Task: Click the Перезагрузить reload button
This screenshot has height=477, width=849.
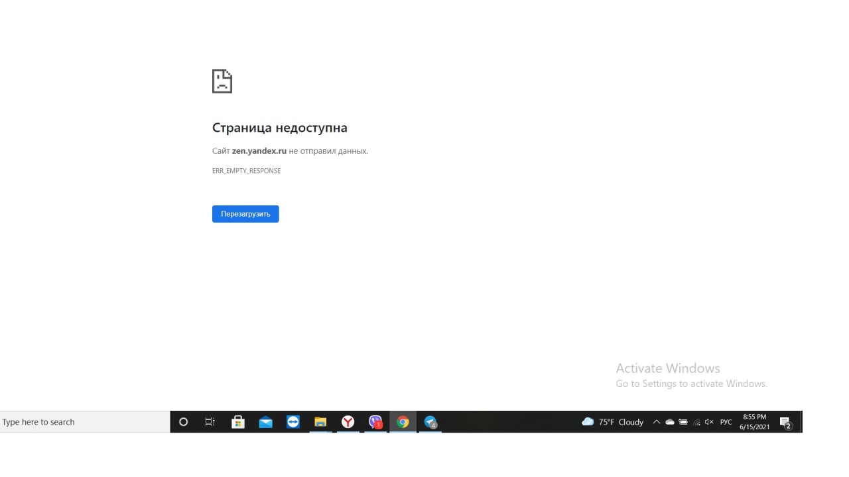Action: click(245, 214)
